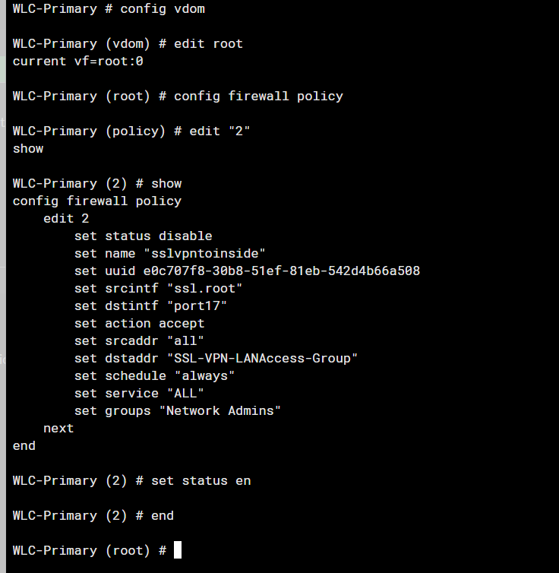This screenshot has width=559, height=573.
Task: Click the 'next' keyword in the config output
Action: (58, 428)
